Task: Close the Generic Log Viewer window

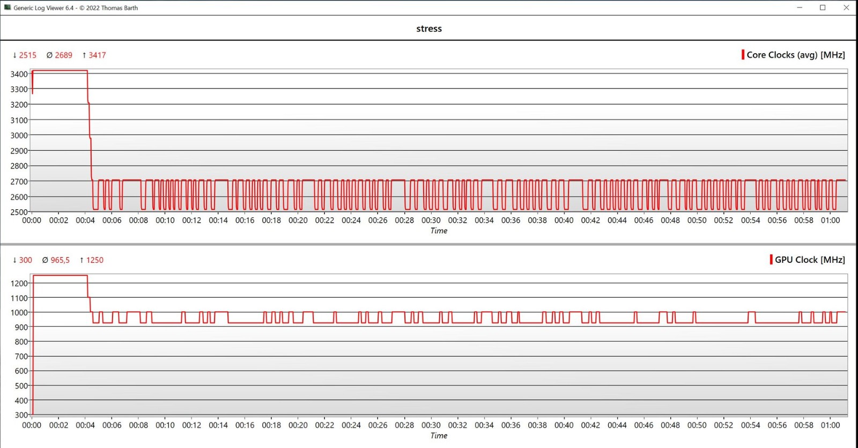Action: 846,8
